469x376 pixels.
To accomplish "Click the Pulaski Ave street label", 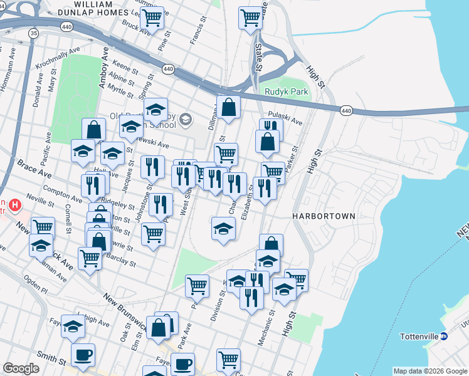I will point(285,118).
